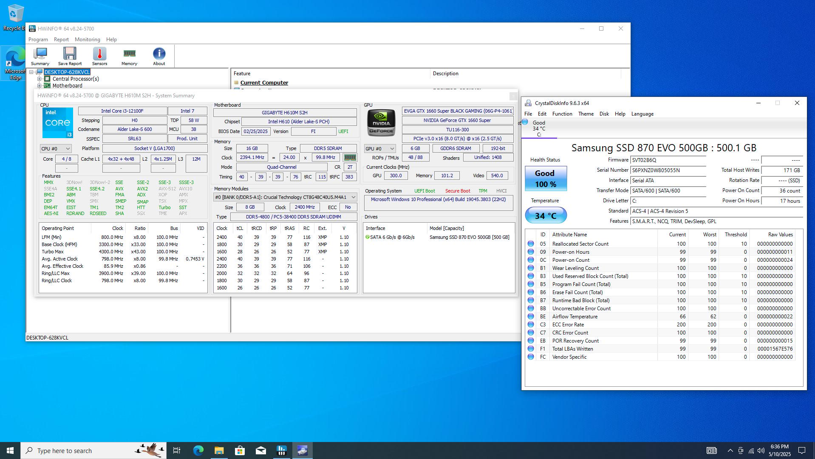815x459 pixels.
Task: Expand the Motherboard tree node
Action: (x=39, y=85)
